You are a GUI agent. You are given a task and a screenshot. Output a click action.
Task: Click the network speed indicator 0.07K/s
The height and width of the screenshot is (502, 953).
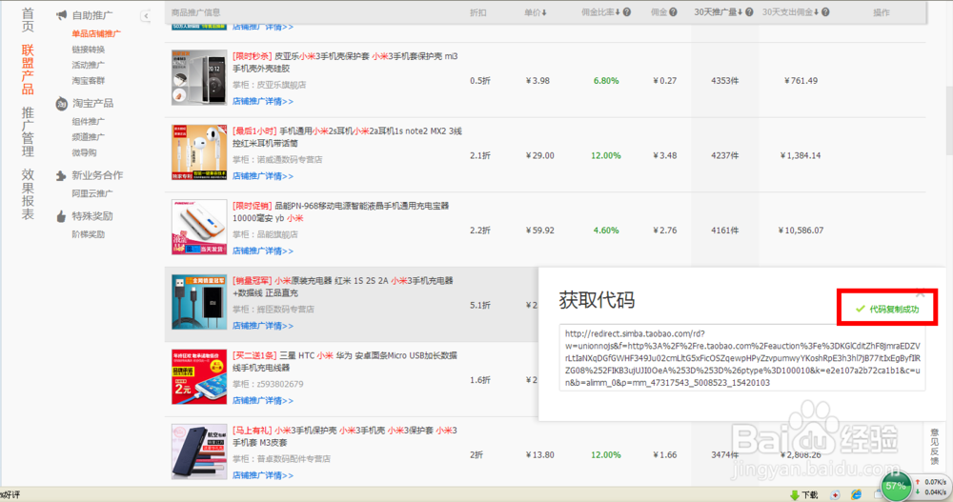click(x=931, y=482)
